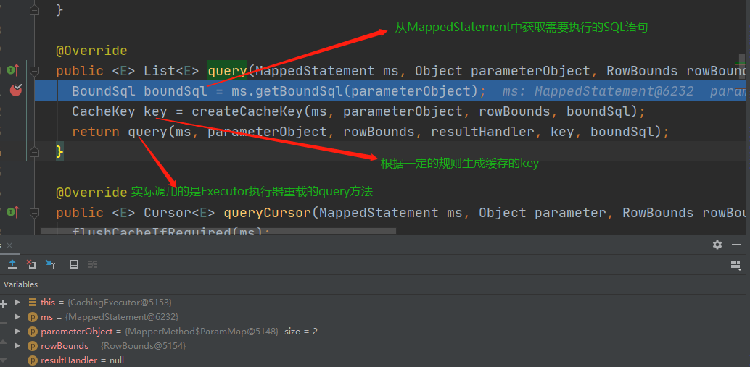Click the highlighted 'query' method name
The width and height of the screenshot is (750, 367).
(x=228, y=71)
